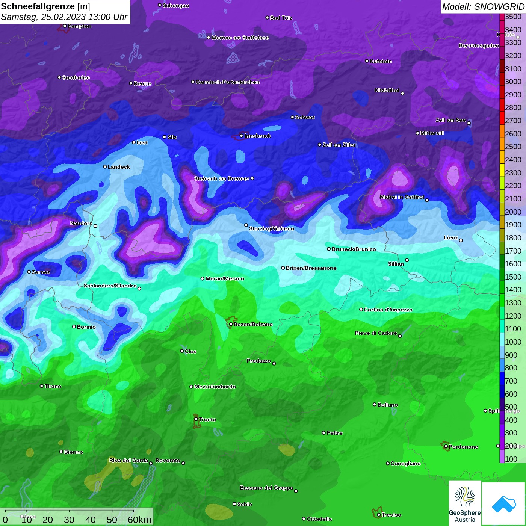The image size is (526, 526).
Task: Click the Bienno label
Action: 74,452
